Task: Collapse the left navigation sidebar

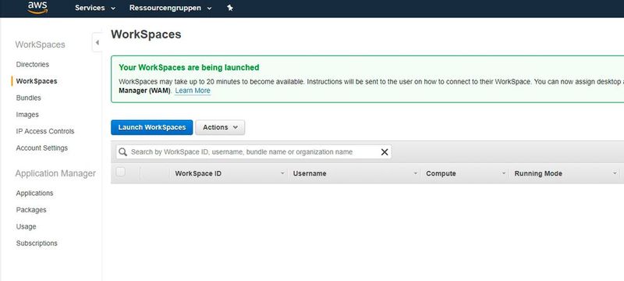Action: pos(97,43)
